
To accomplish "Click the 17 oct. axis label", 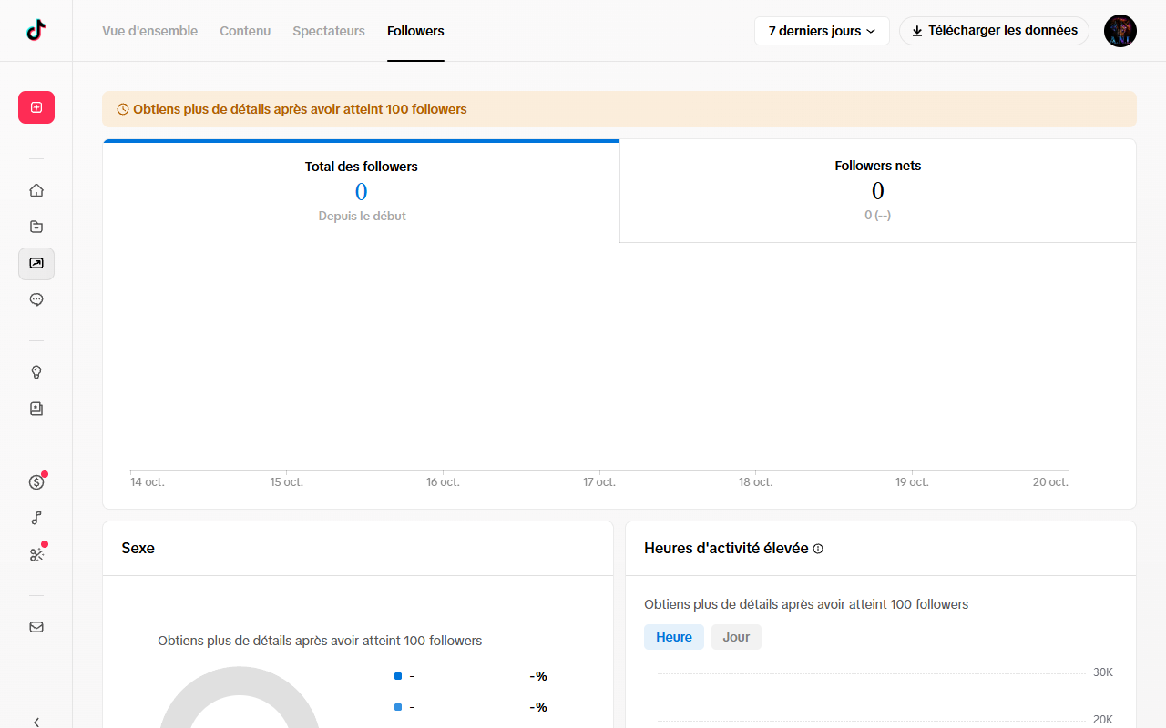I will click(x=599, y=482).
